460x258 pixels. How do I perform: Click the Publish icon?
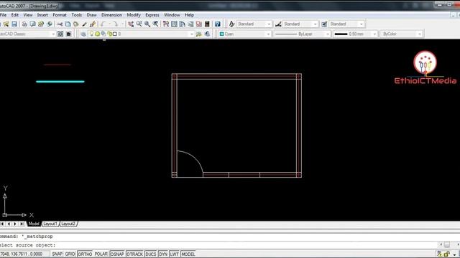pos(41,24)
